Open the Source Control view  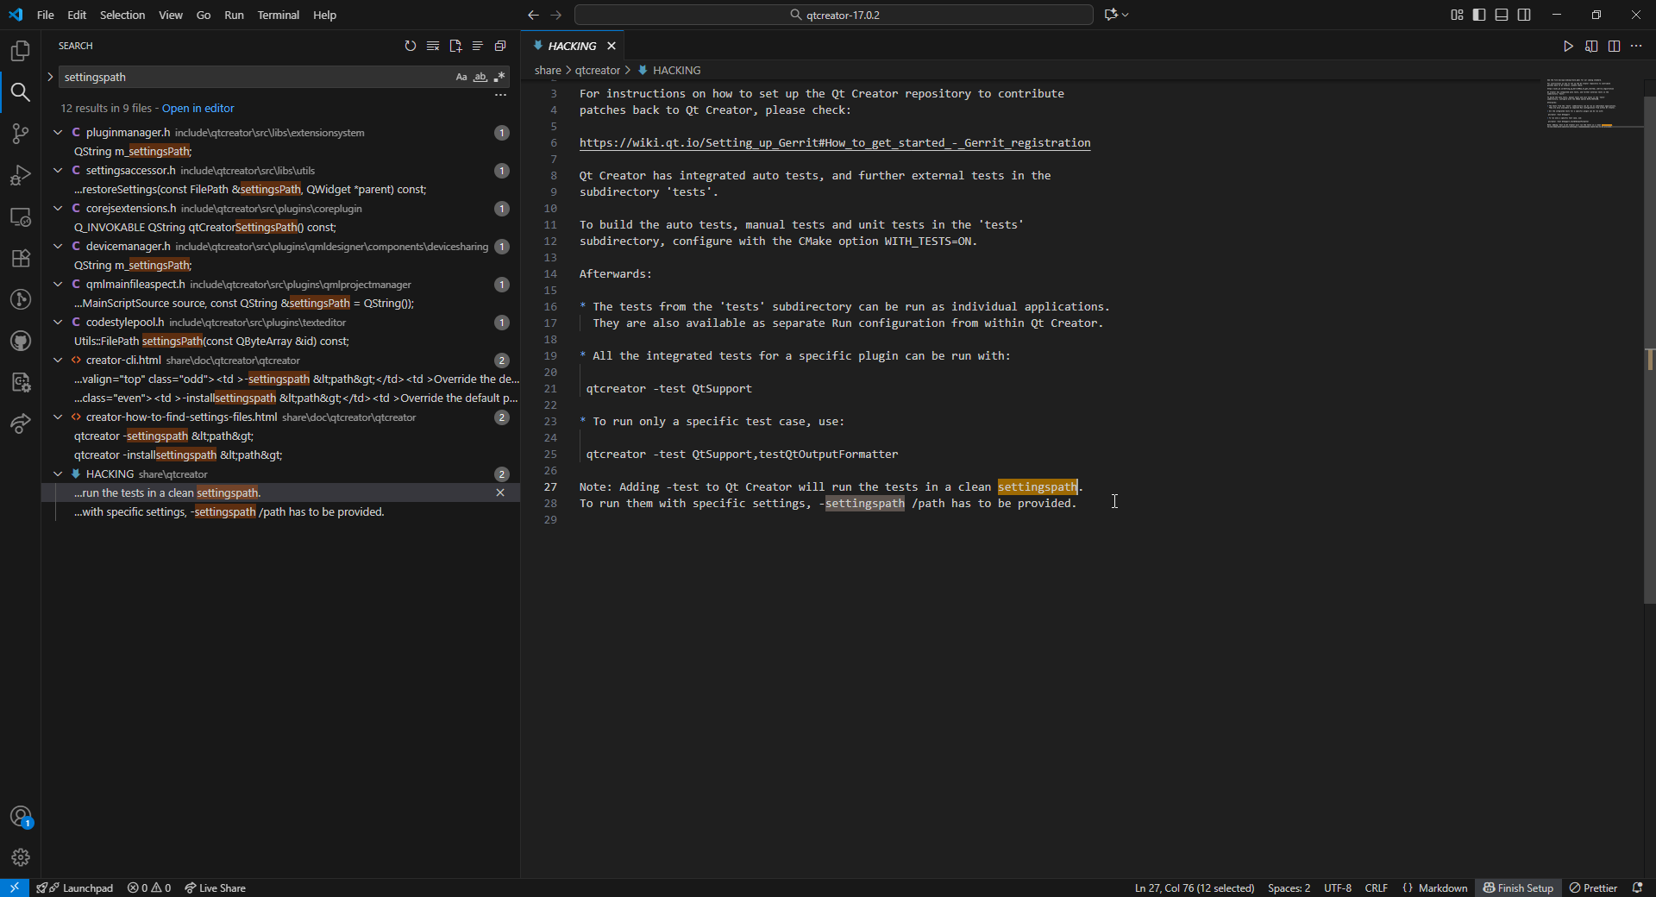[21, 134]
